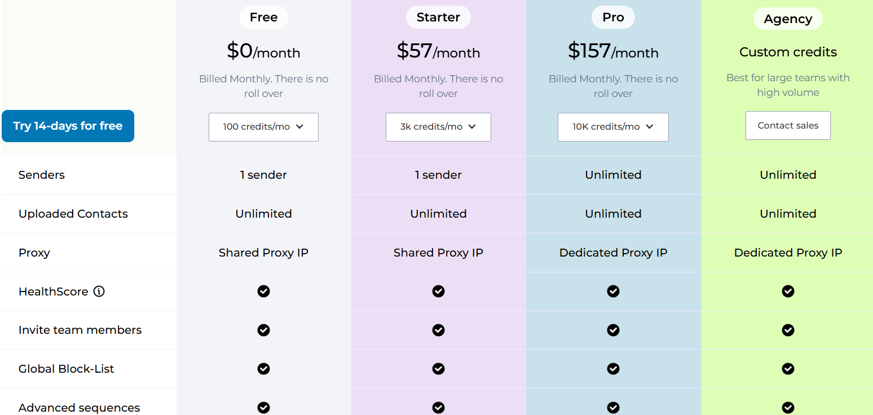Viewport: 873px width, 415px height.
Task: Select the Agency plan badge
Action: point(788,19)
